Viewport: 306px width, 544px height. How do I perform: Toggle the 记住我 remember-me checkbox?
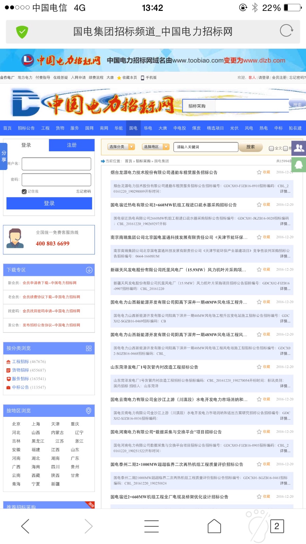click(x=24, y=191)
